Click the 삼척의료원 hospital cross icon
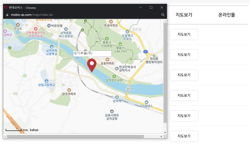Viewport: 250px width, 144px height. click(35, 29)
